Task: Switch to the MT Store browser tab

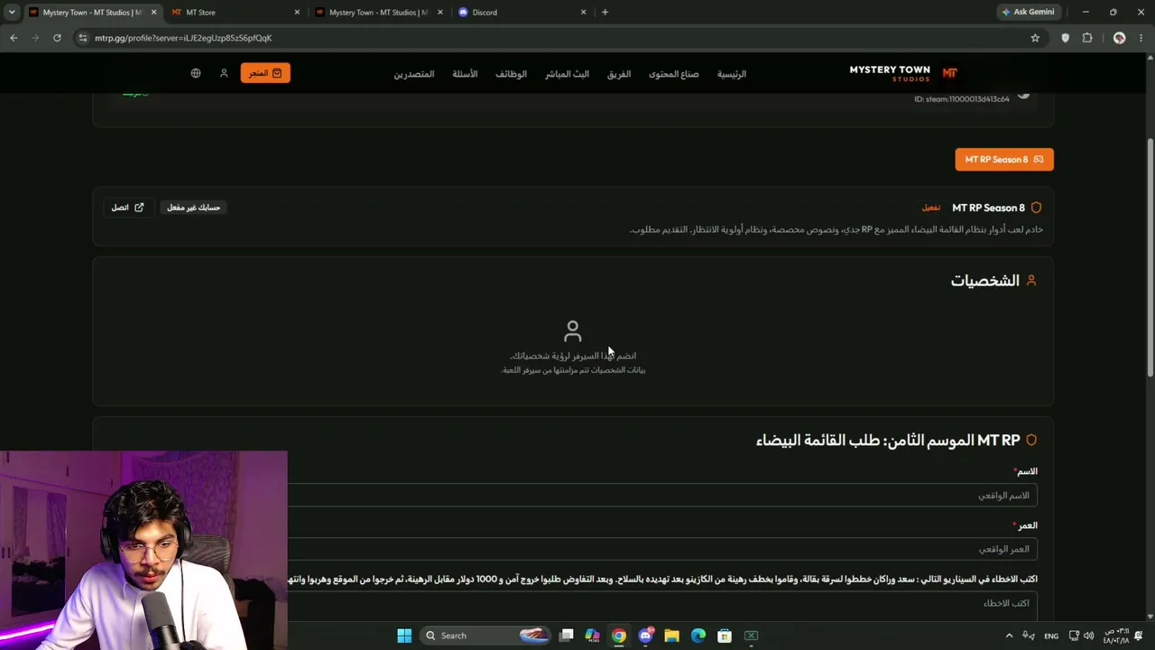Action: point(235,13)
